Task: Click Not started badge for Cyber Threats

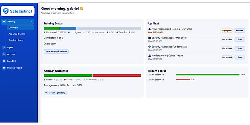Action: point(227,57)
